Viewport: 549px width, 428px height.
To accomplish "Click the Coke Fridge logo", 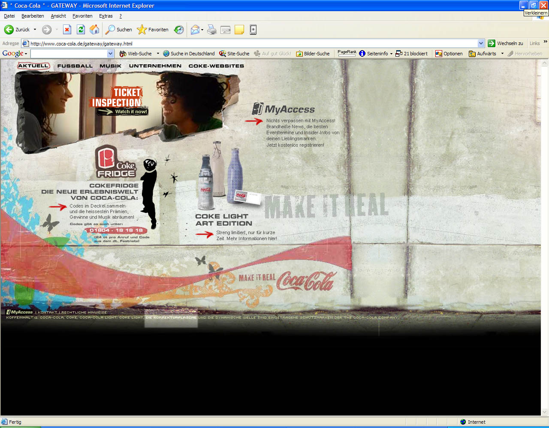I will pyautogui.click(x=116, y=162).
